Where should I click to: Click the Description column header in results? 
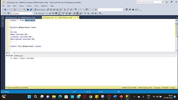tap(30, 58)
